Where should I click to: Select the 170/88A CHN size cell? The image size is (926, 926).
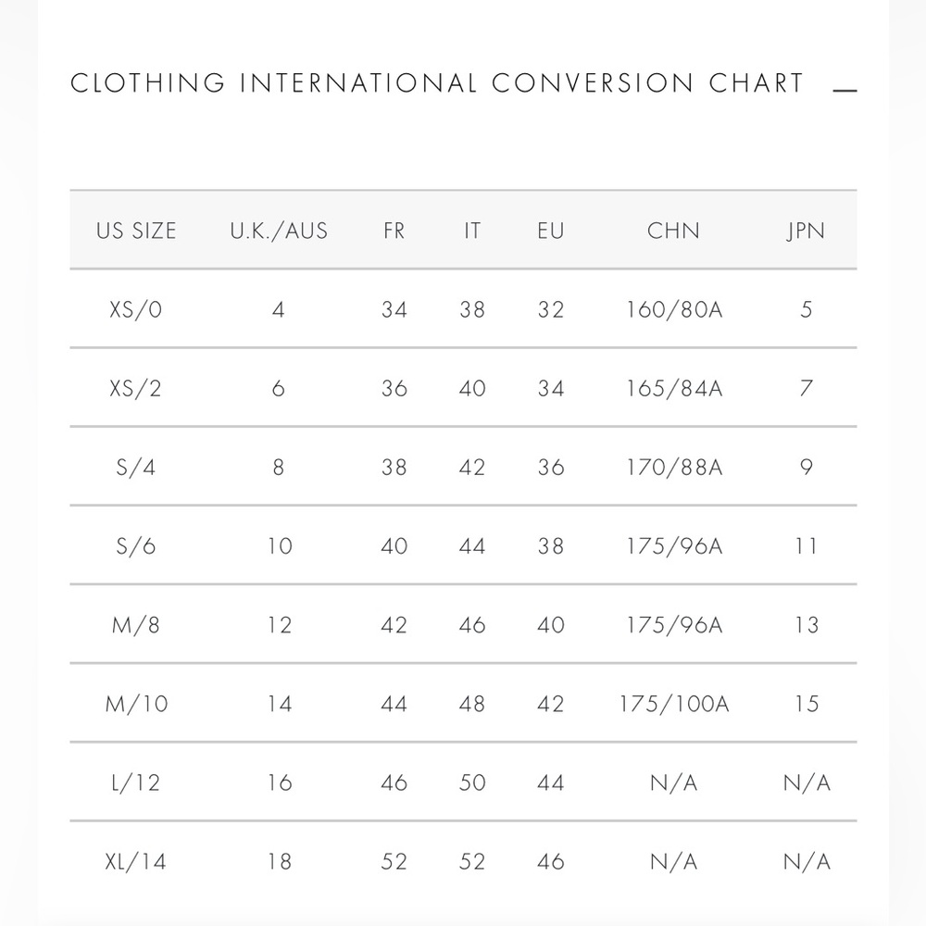pos(674,467)
